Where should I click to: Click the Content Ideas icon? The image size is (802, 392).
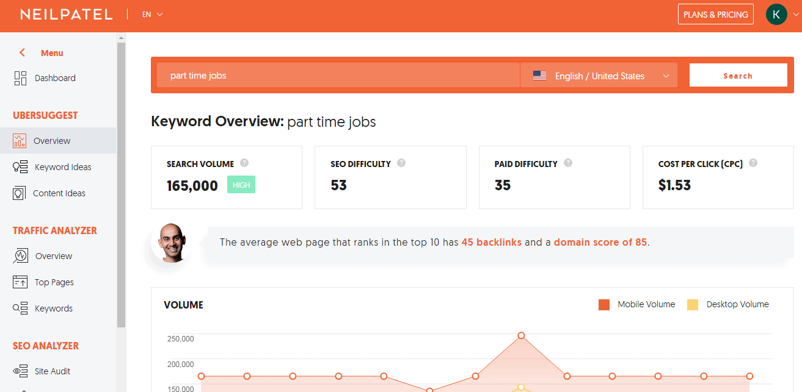20,193
